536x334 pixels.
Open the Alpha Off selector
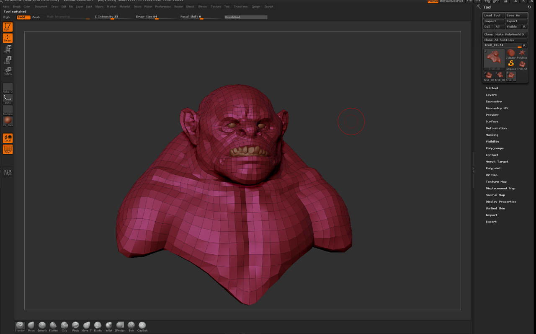pyautogui.click(x=8, y=88)
